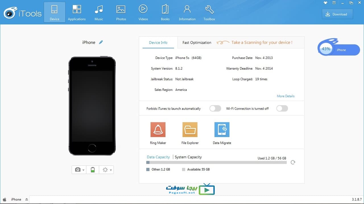364x204 pixels.
Task: Click the 'Available: 55 GB' legend swatch
Action: click(183, 169)
